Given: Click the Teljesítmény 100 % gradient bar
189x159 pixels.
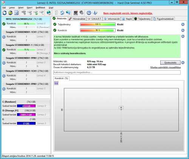Looking at the screenshot, I should [98, 24].
